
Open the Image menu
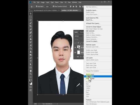pyautogui.click(x=43, y=2)
